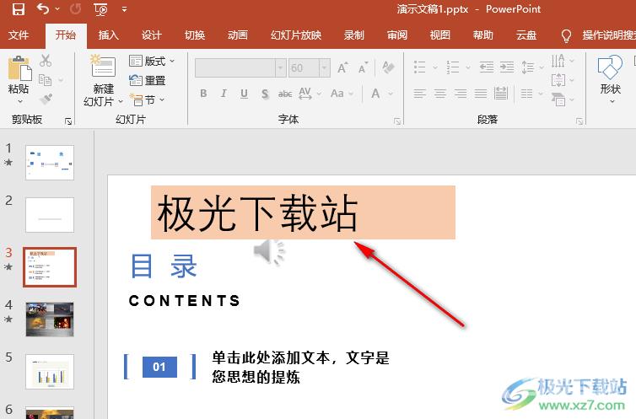
Task: Select slide 4 thumbnail with photos
Action: coord(50,320)
